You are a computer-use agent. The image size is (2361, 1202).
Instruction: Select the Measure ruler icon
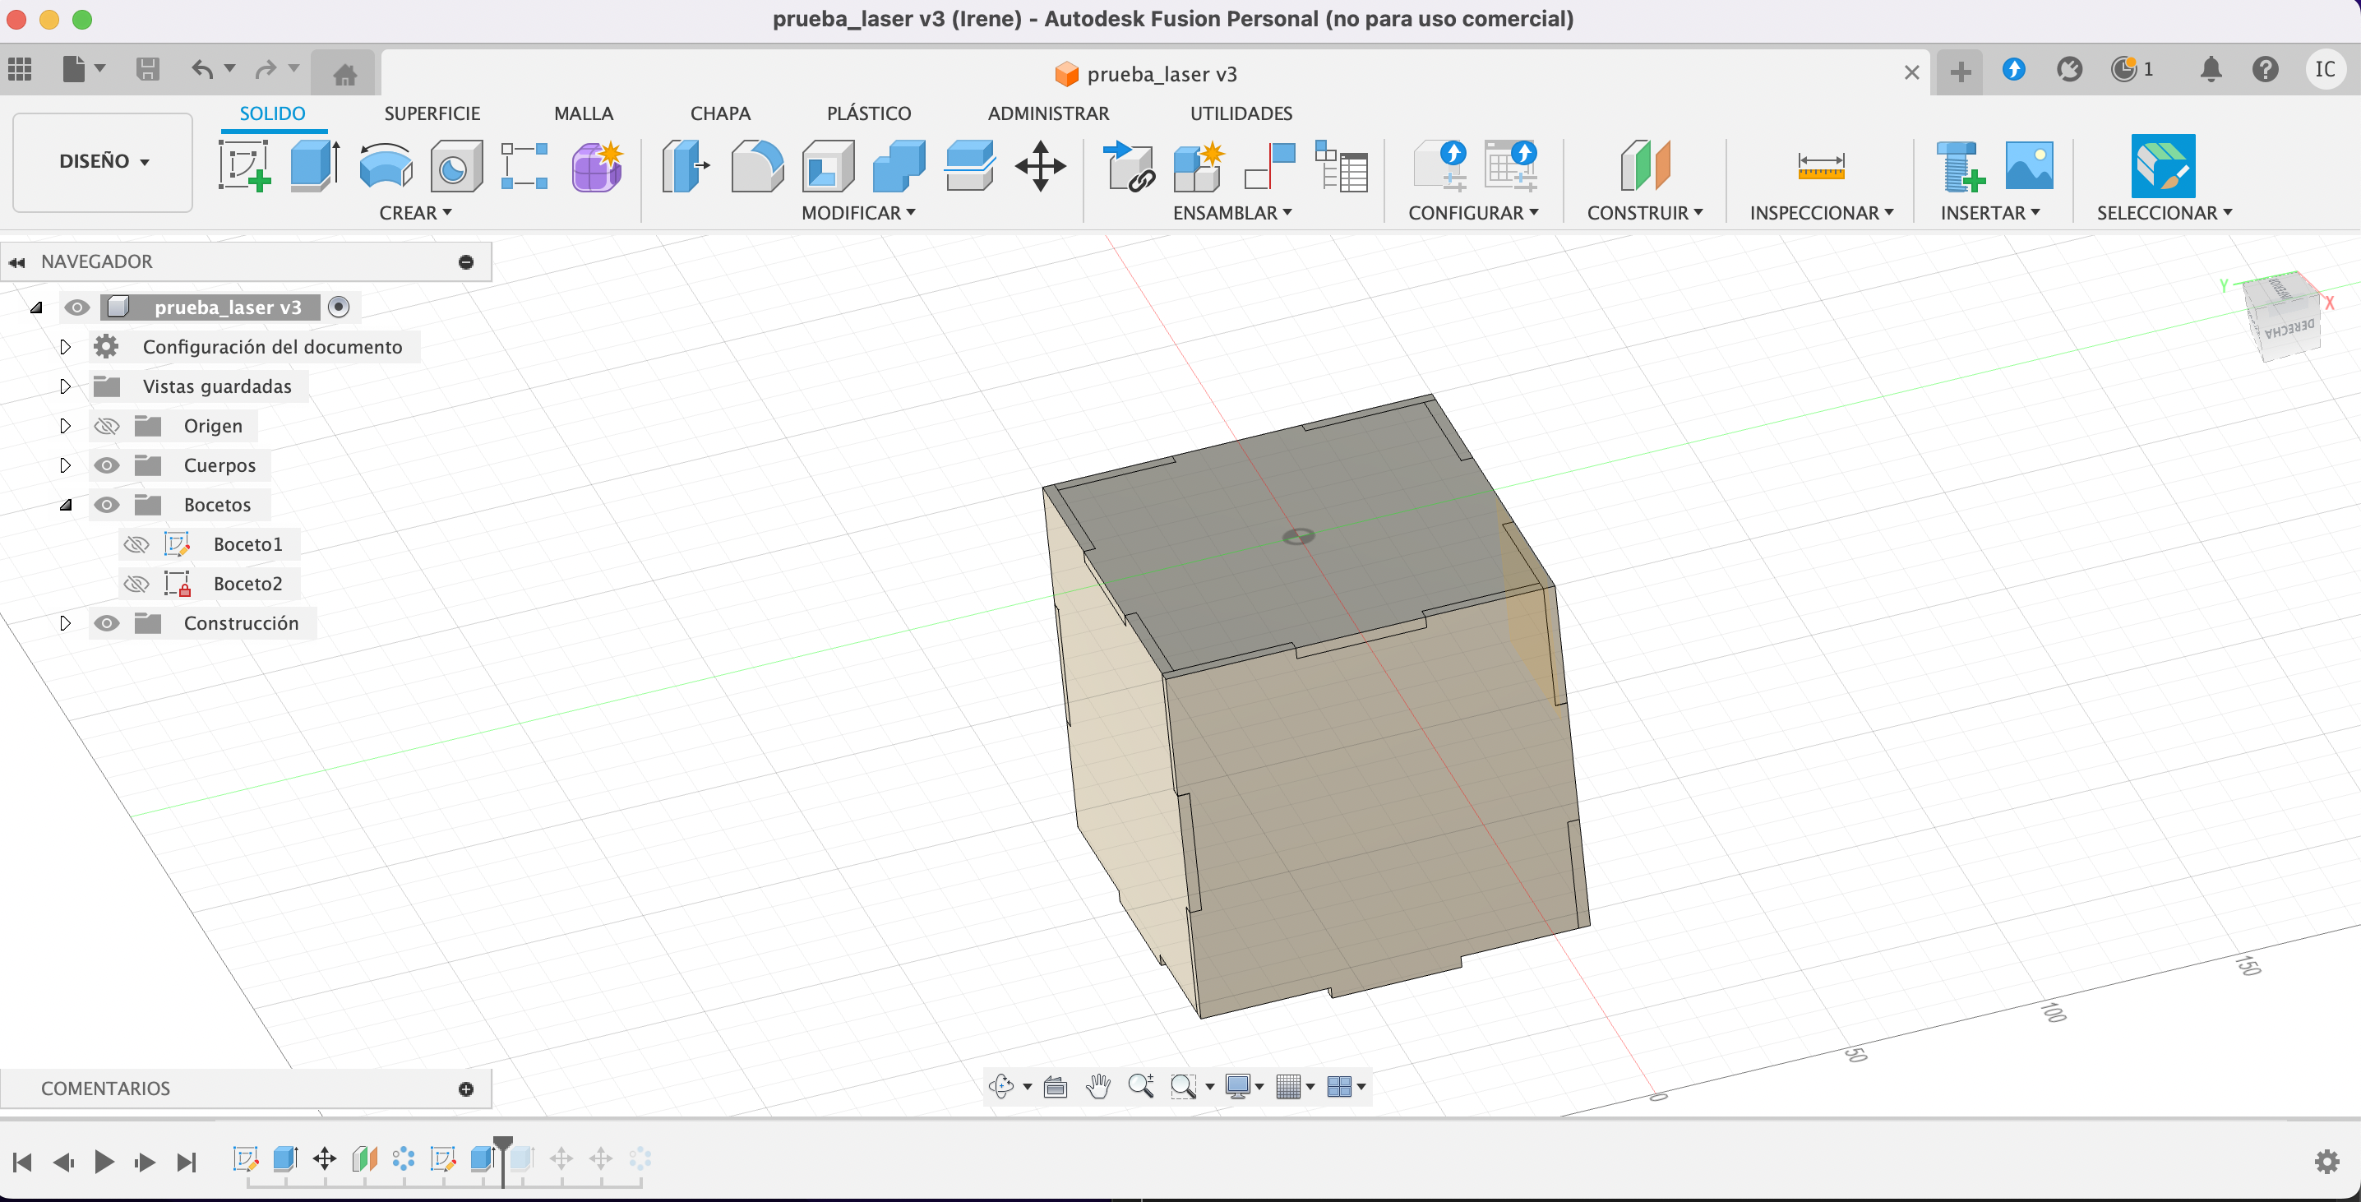1820,167
